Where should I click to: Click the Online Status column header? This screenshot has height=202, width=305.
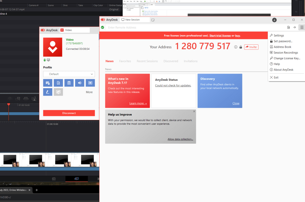115,5
